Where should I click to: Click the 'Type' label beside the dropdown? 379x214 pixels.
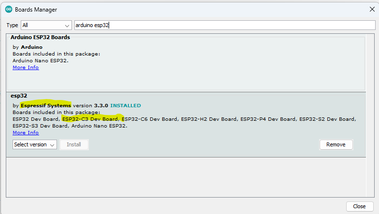[x=13, y=25]
